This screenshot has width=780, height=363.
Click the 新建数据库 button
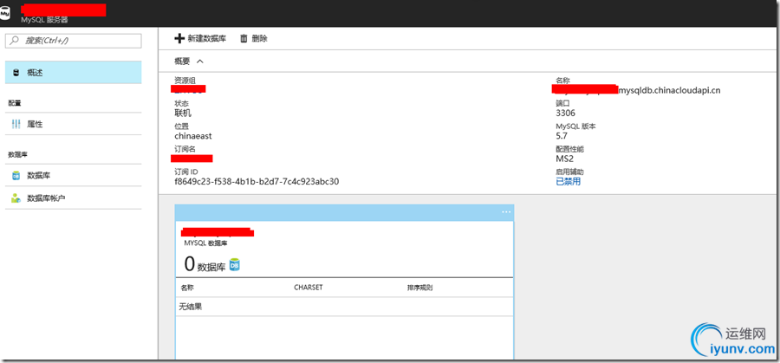[x=200, y=38]
